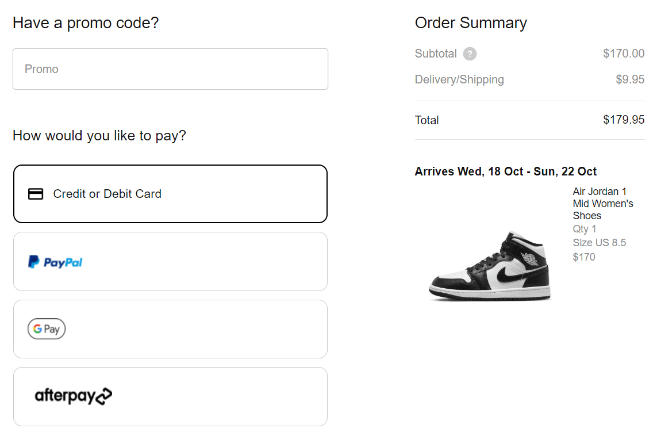The height and width of the screenshot is (432, 657).
Task: Select Afterpay as payment option
Action: tap(170, 396)
